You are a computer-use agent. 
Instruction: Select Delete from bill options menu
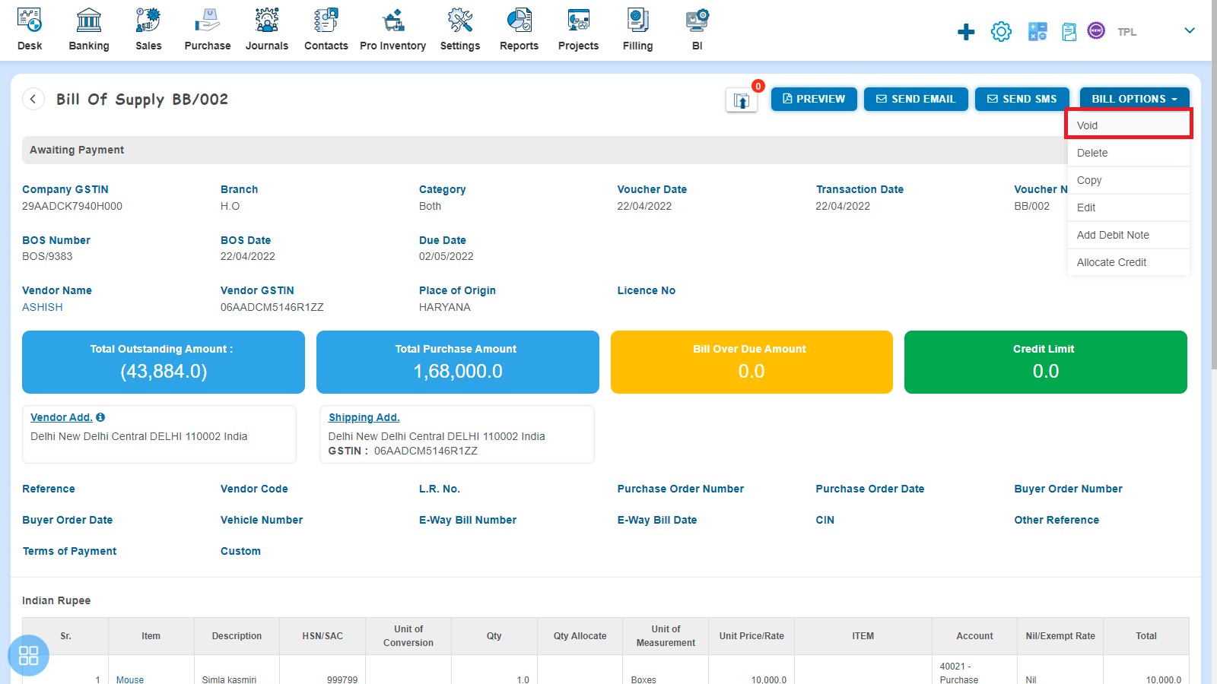click(x=1129, y=153)
